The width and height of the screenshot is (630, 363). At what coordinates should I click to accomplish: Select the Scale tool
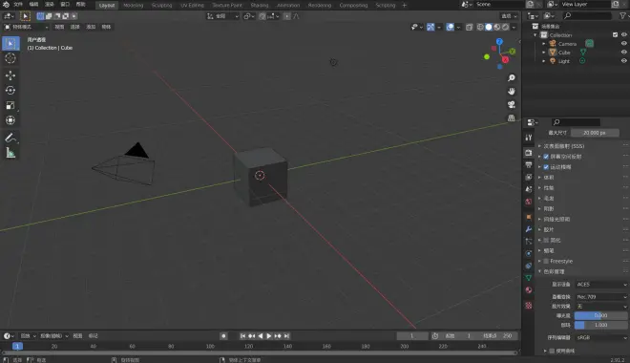click(x=10, y=105)
